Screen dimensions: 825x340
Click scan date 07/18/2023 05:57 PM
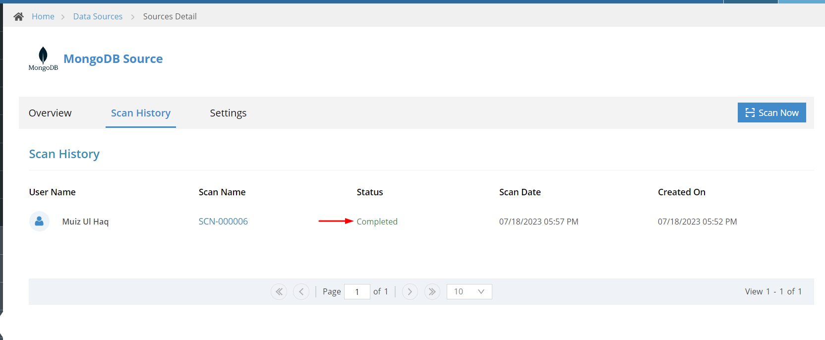(539, 222)
